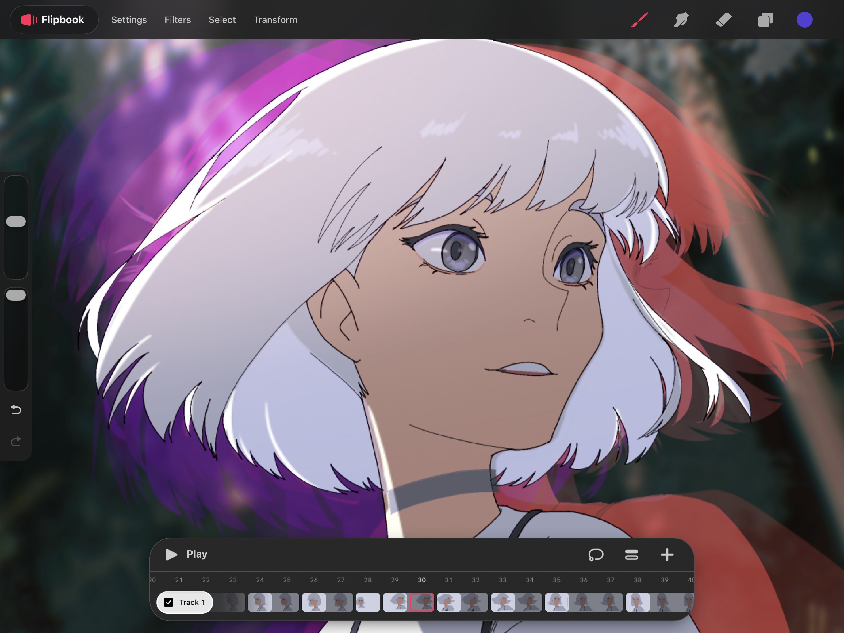Toggle the Track 1 checkbox

pyautogui.click(x=168, y=602)
